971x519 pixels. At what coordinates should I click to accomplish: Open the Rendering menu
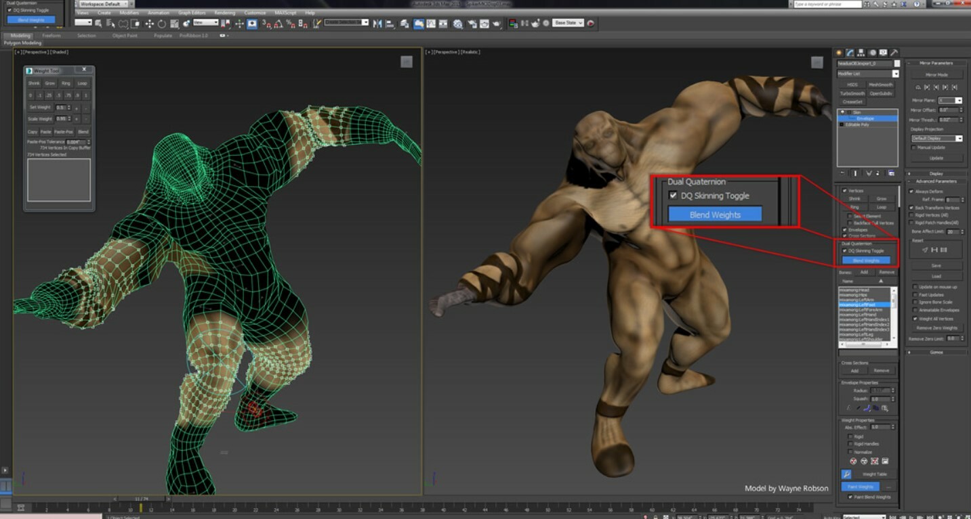click(224, 13)
